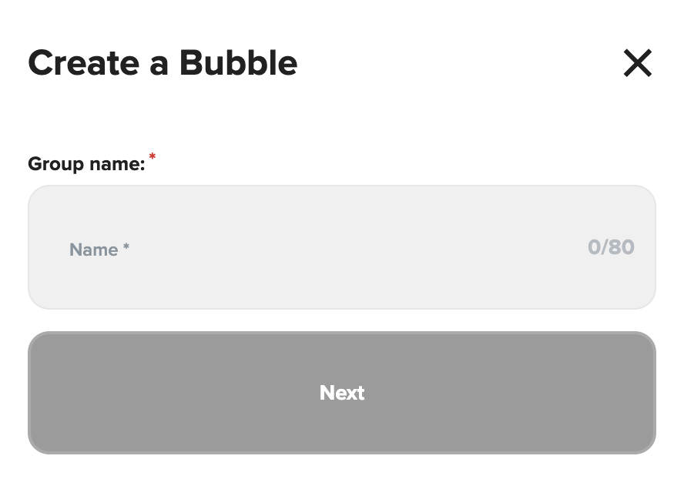Click the asterisk in the Name placeholder
Image resolution: width=684 pixels, height=496 pixels.
126,247
